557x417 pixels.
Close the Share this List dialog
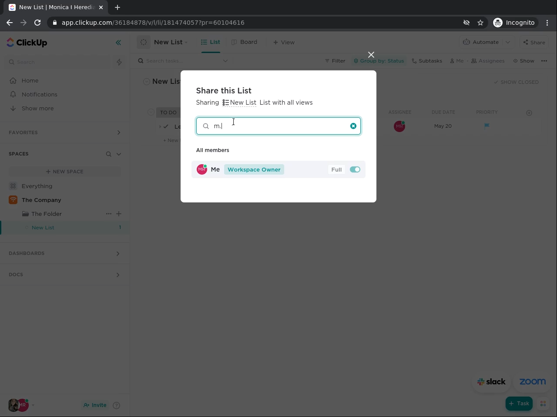(x=371, y=55)
